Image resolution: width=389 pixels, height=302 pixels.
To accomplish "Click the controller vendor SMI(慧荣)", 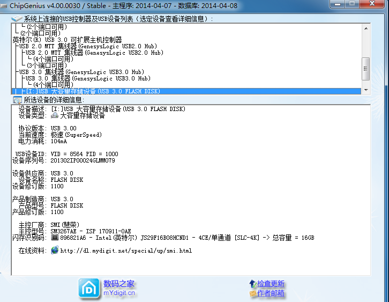I will (65, 225).
